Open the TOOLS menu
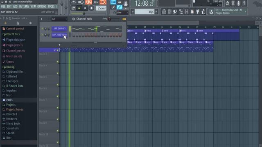The width and height of the screenshot is (262, 147). 51,7
